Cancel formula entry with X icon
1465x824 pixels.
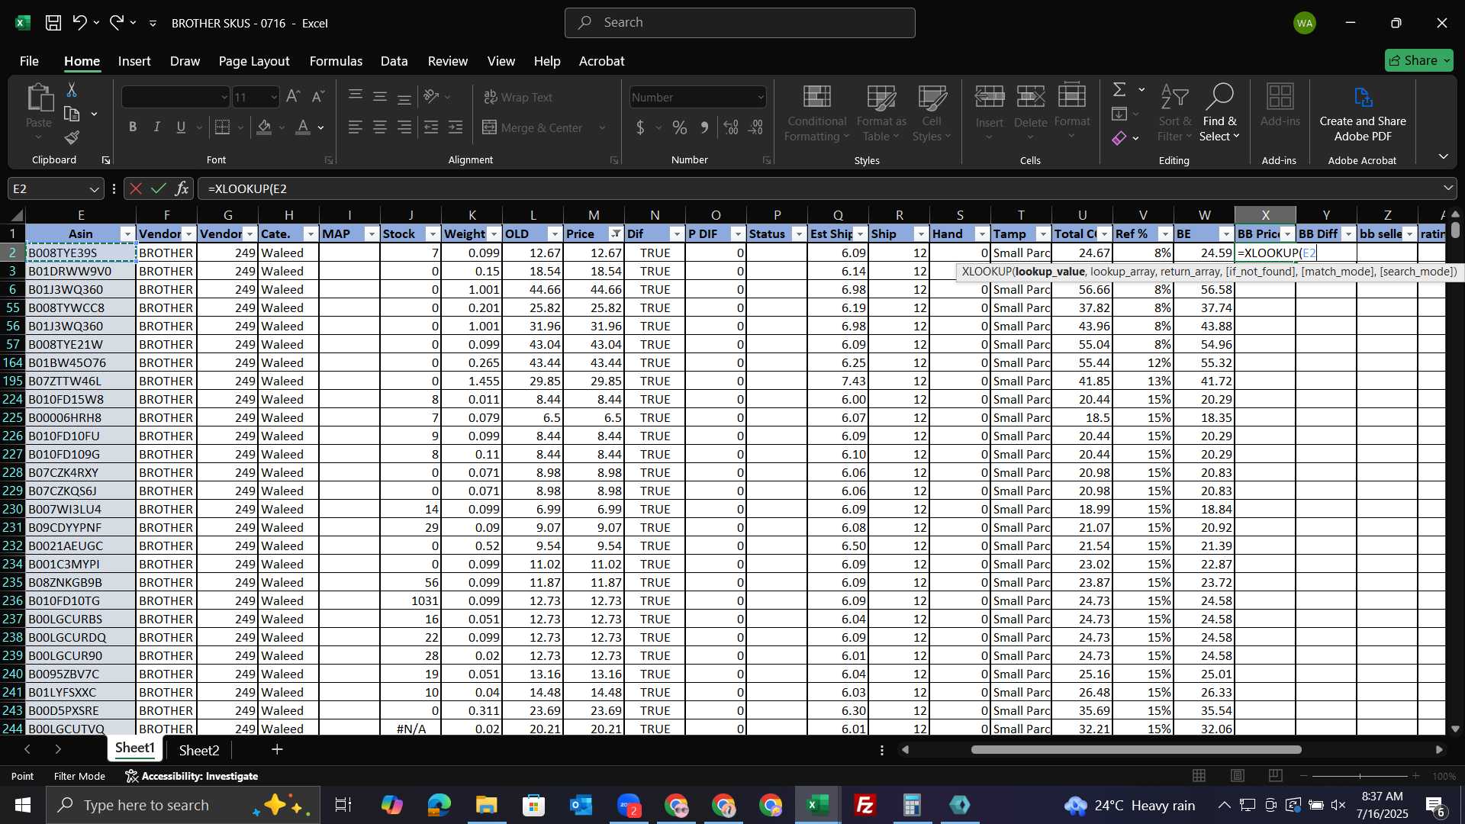point(135,188)
